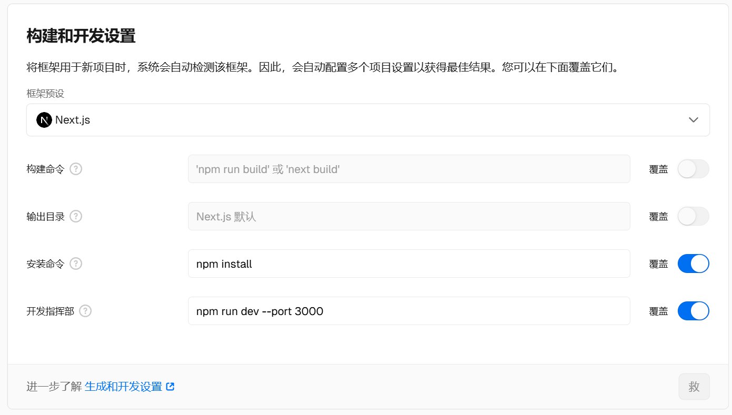Image resolution: width=732 pixels, height=415 pixels.
Task: Open the help icon beside 安装命令
Action: point(76,264)
